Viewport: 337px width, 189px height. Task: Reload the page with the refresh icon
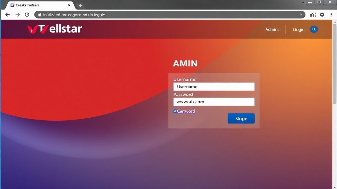pos(27,15)
